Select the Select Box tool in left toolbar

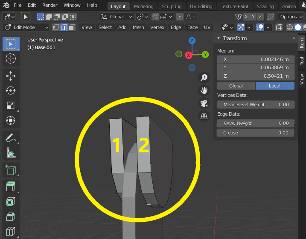tap(11, 44)
